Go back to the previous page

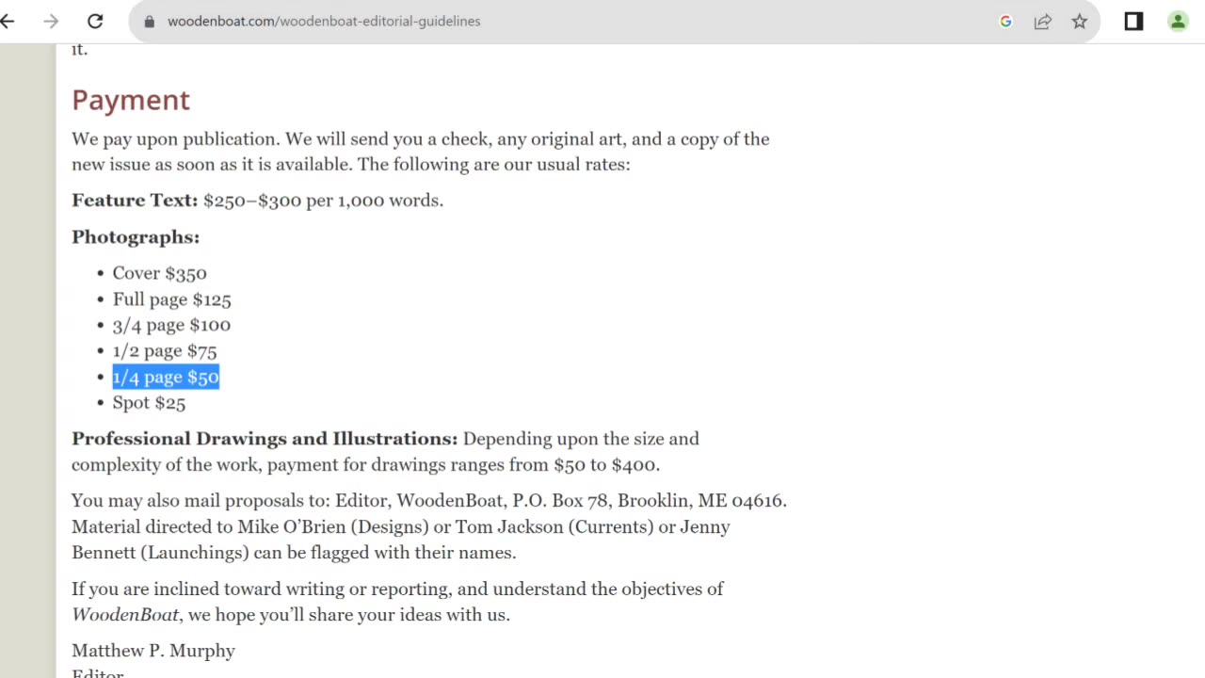pos(8,21)
